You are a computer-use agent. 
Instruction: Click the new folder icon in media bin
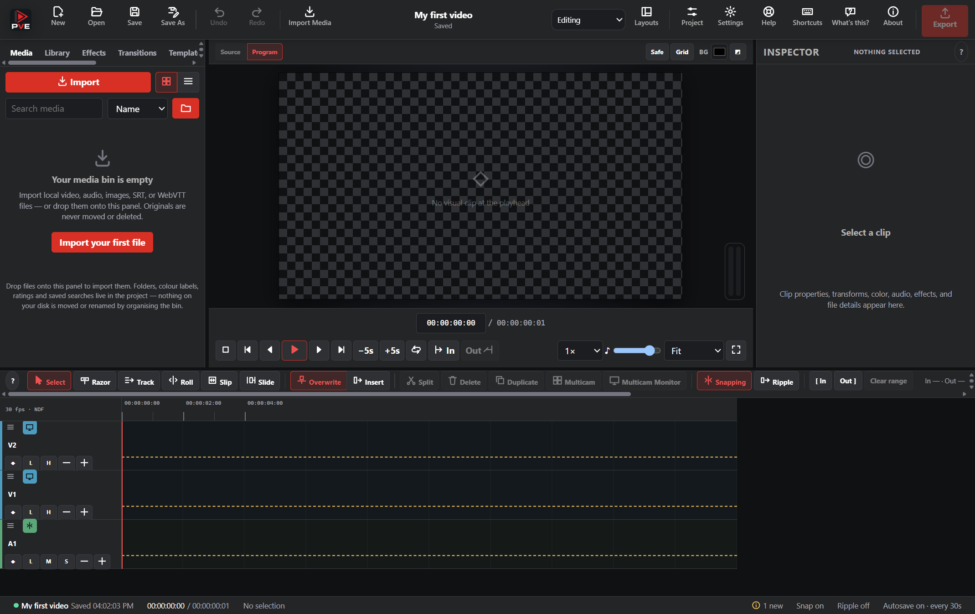pyautogui.click(x=186, y=108)
